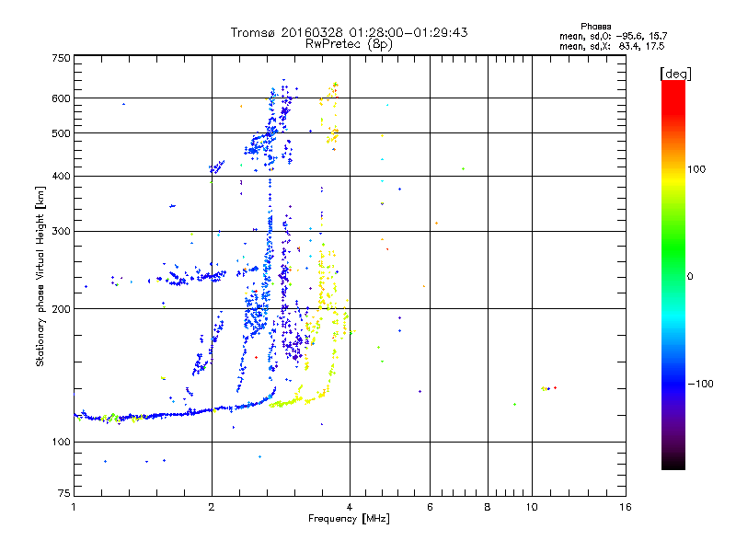
Task: Click the x-axis tick label '2'
Action: [x=212, y=507]
